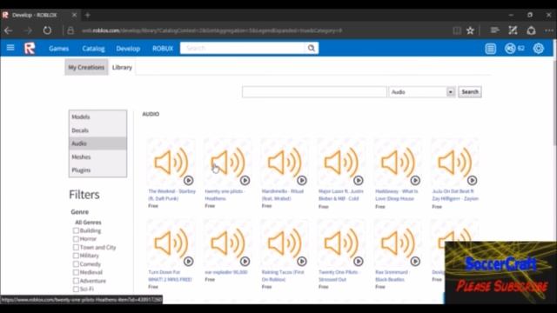Image resolution: width=557 pixels, height=313 pixels.
Task: Click The Weeknd - Starboy speaker thumbnail
Action: pos(171,163)
